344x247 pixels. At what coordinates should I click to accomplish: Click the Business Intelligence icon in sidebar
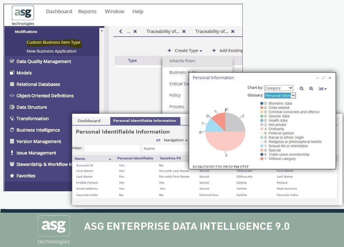pos(12,130)
